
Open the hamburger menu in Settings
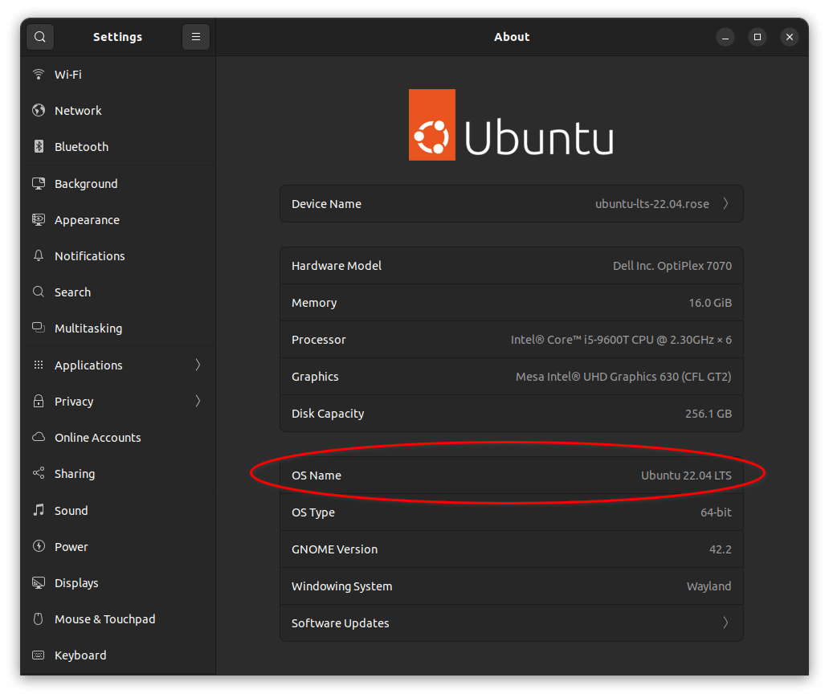[x=196, y=36]
